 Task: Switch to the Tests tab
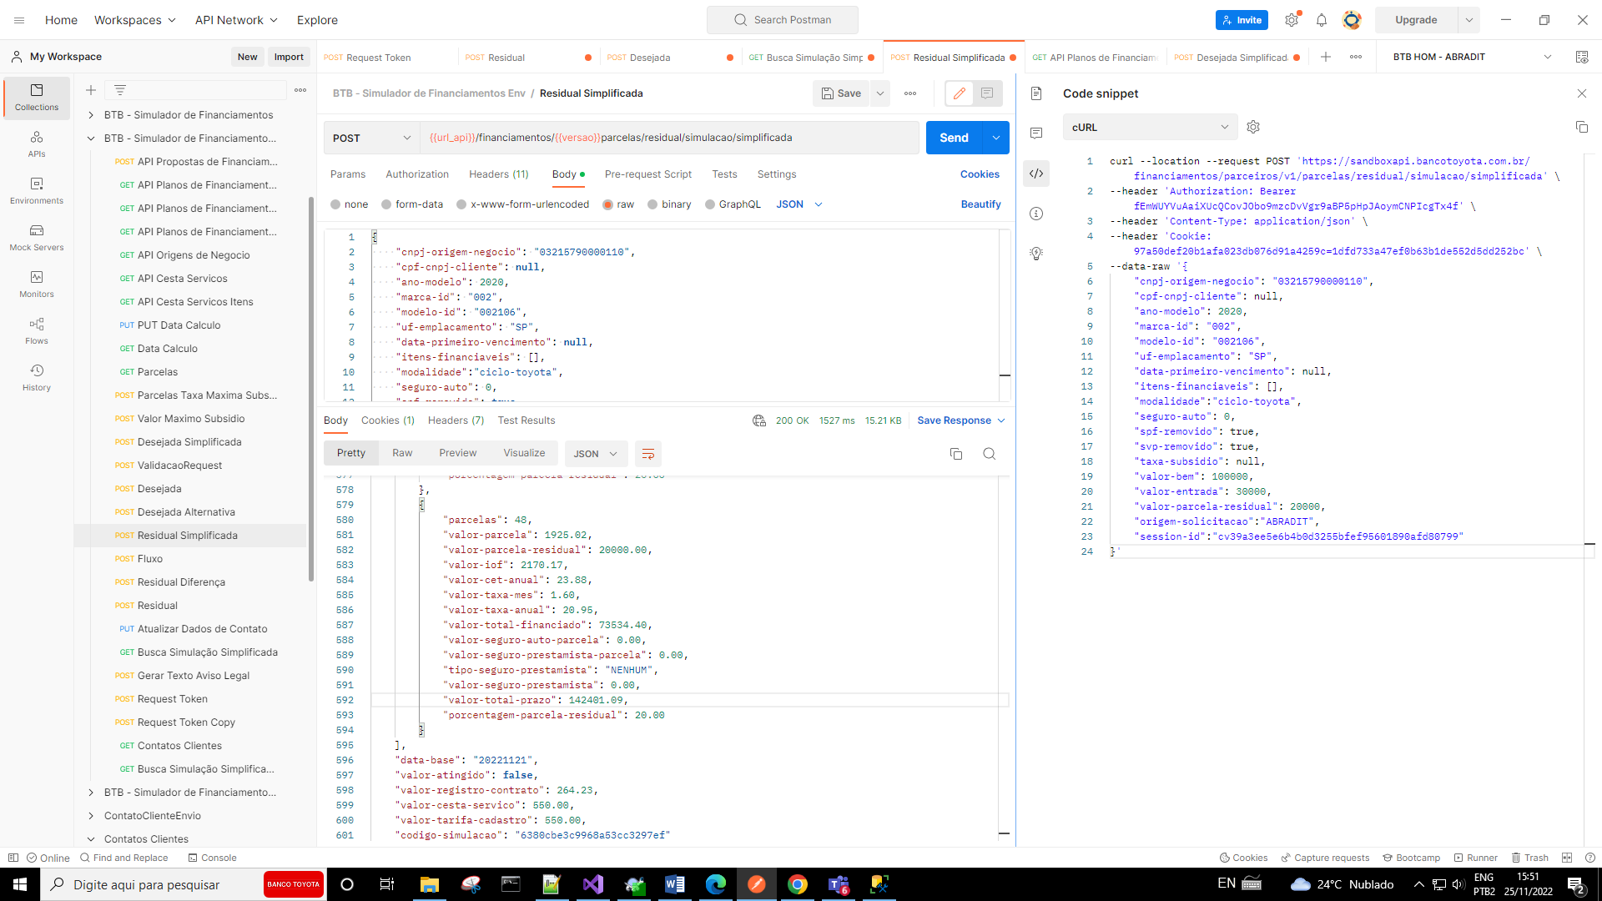click(x=724, y=174)
